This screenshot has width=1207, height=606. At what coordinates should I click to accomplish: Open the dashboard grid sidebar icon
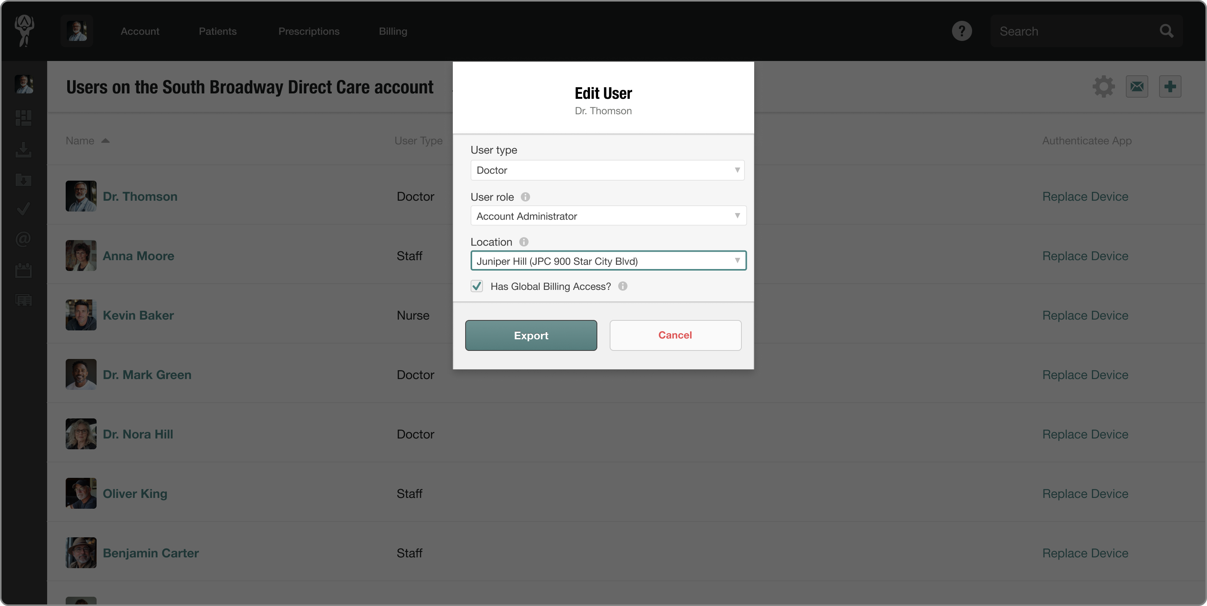24,118
